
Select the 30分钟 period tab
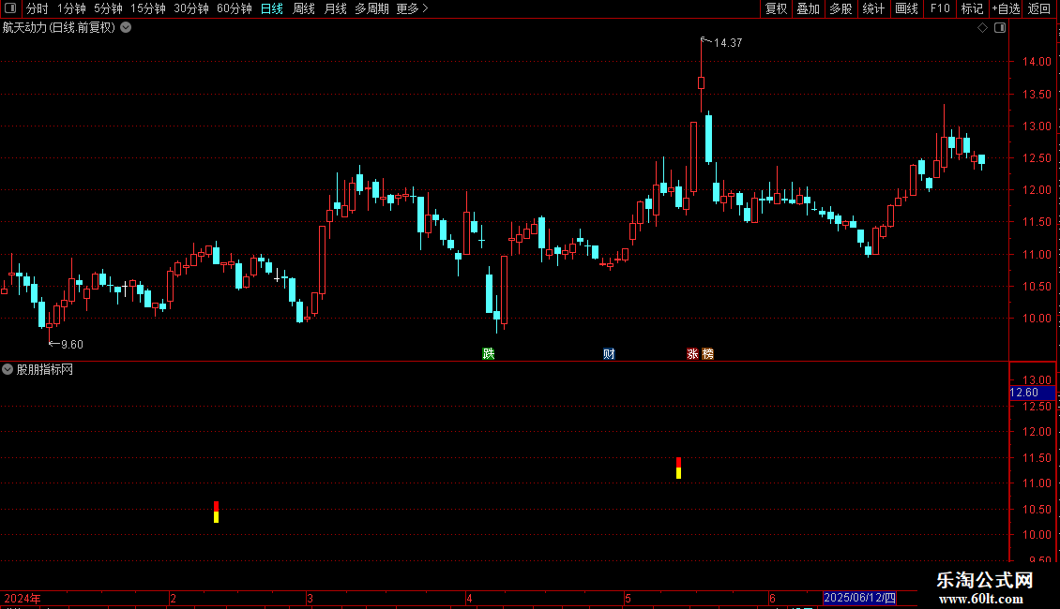[x=191, y=8]
